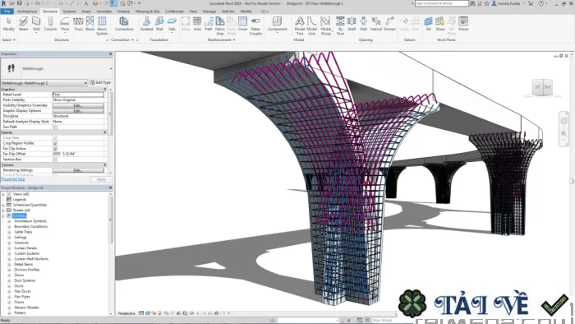Click Edit for Visibility/Graphics Overrides

click(x=78, y=105)
